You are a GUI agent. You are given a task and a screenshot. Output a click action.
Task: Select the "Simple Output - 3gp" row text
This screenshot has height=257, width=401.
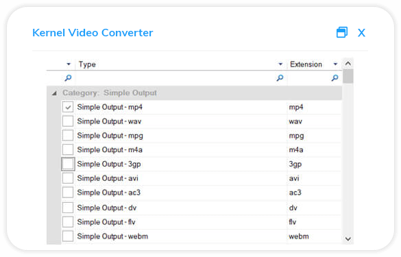(109, 164)
